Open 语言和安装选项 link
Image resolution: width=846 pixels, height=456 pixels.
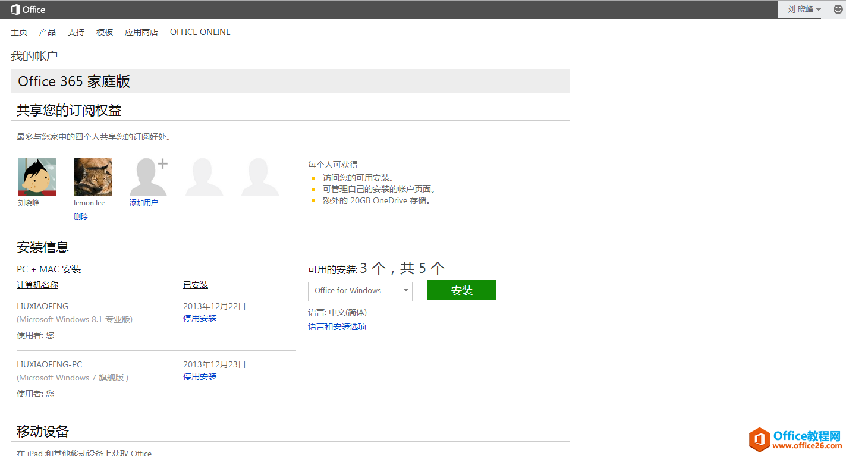click(337, 326)
